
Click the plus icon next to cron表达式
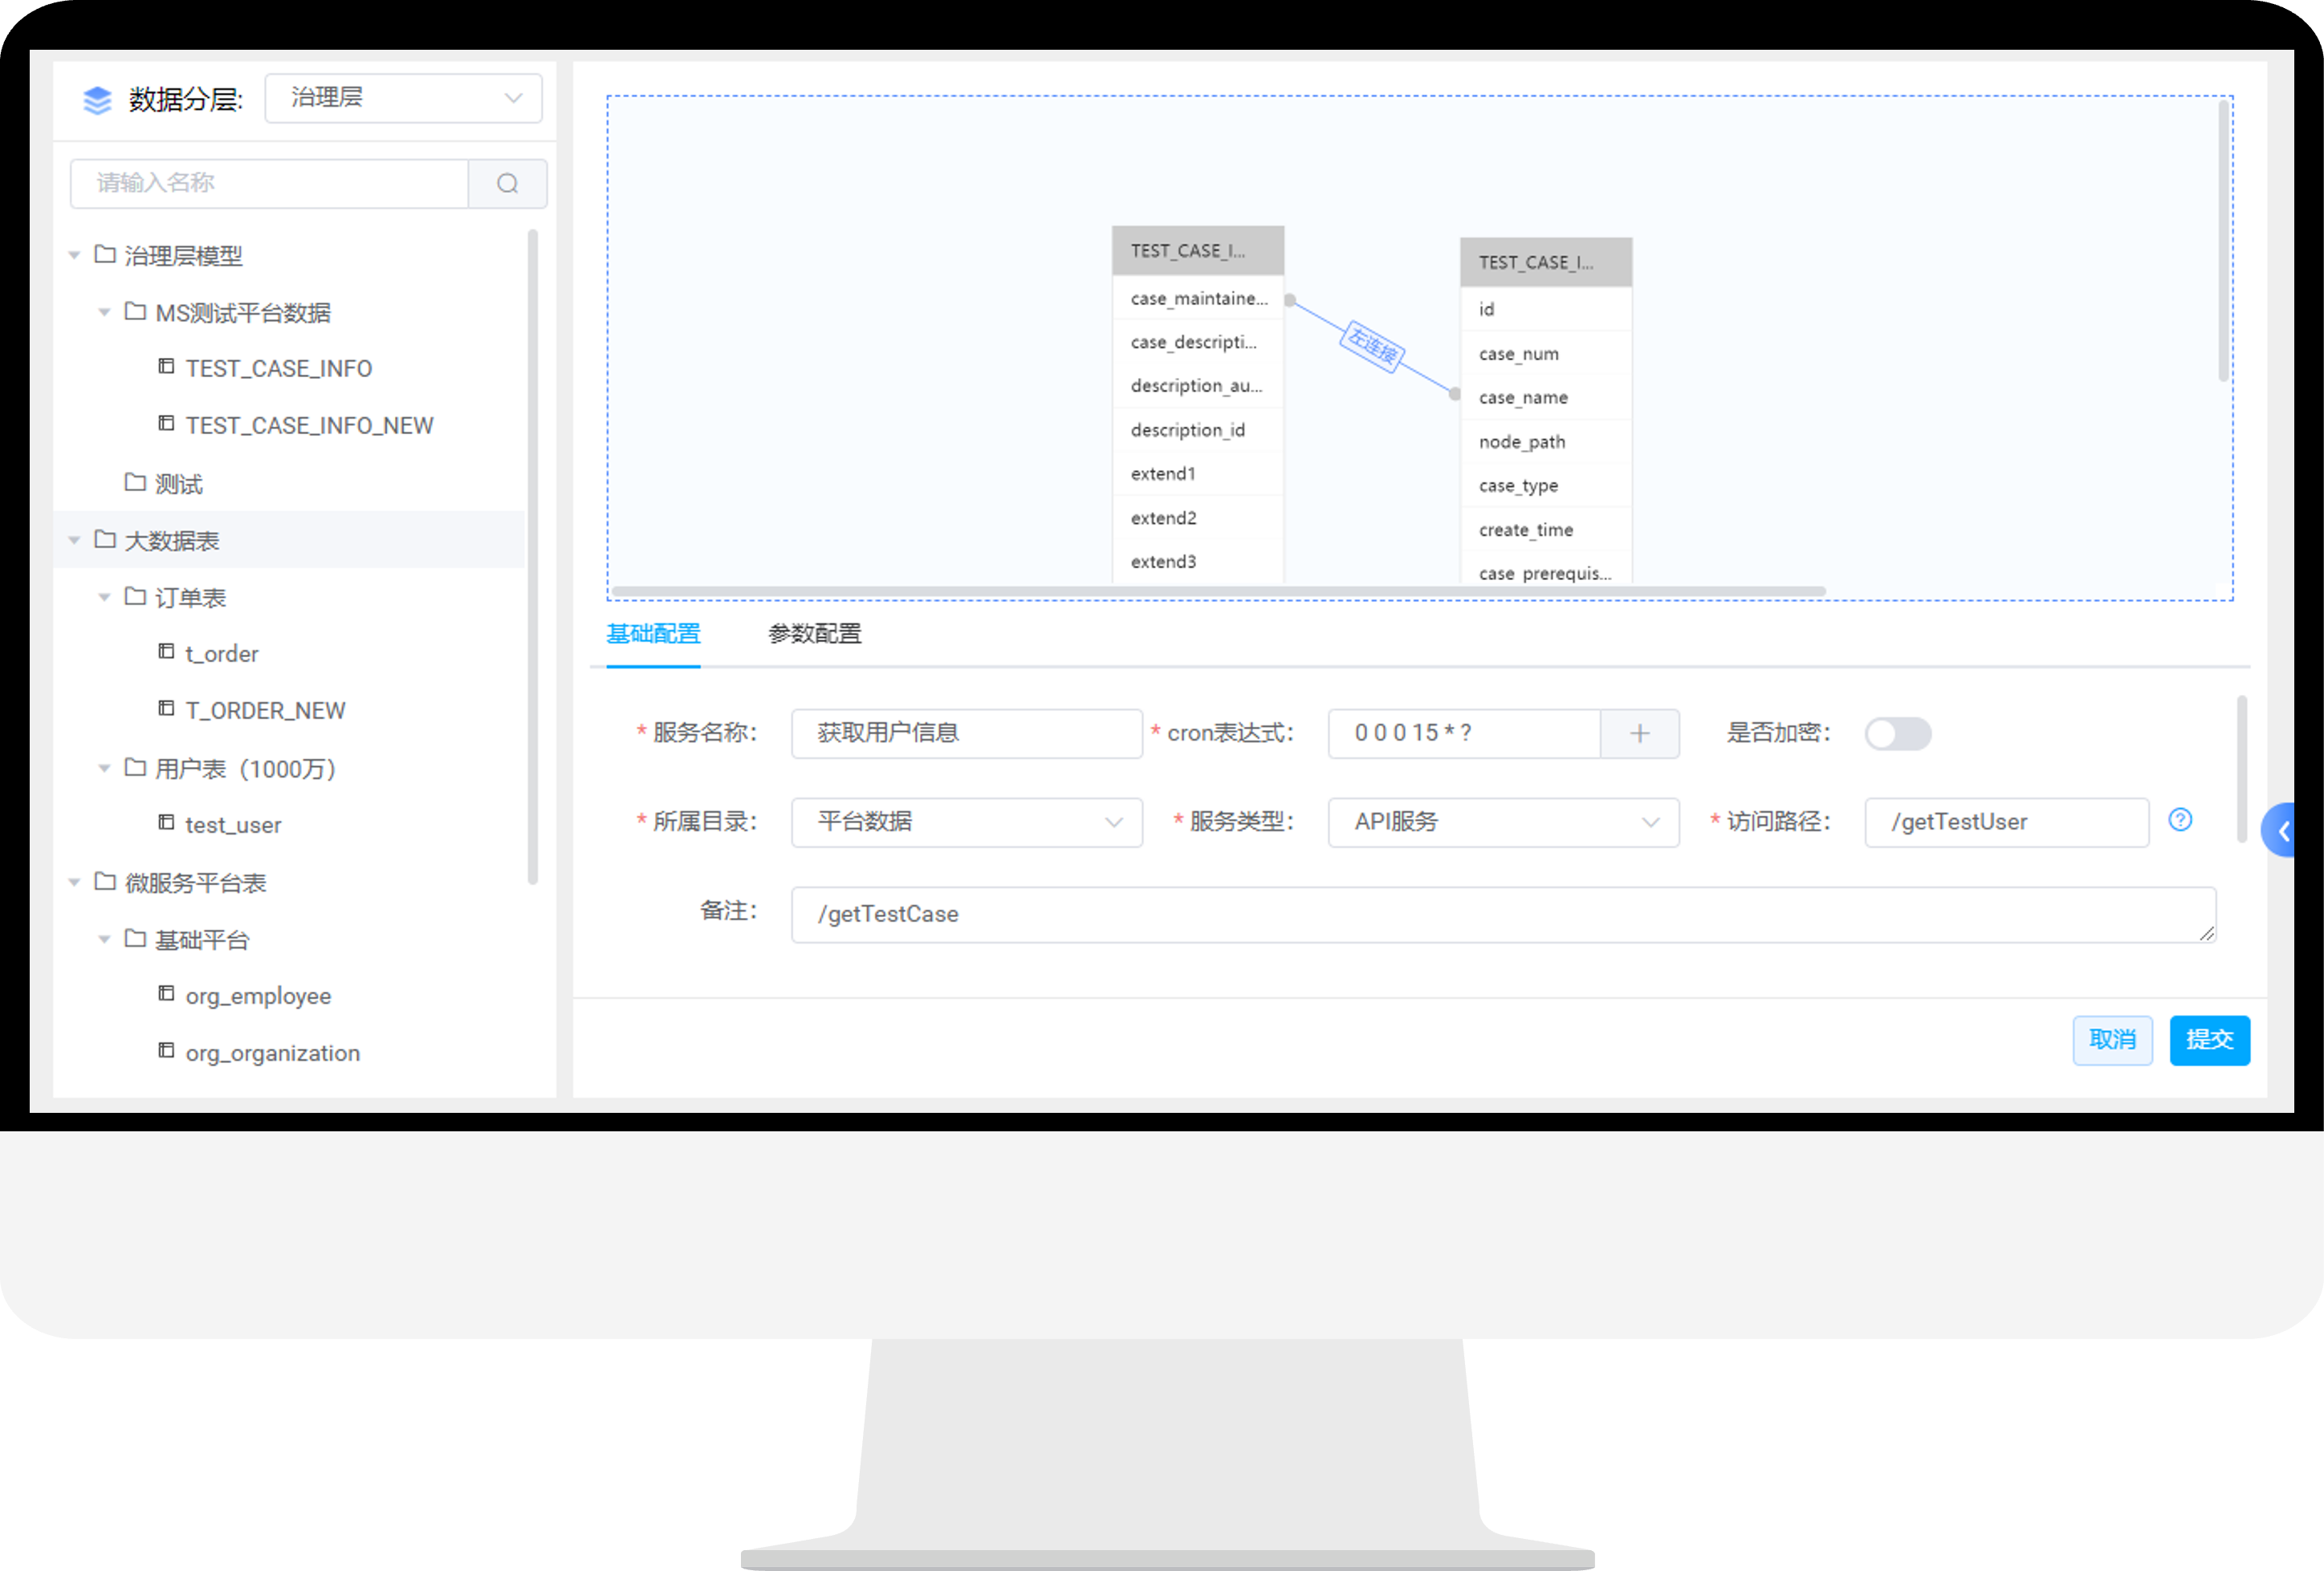(1639, 733)
